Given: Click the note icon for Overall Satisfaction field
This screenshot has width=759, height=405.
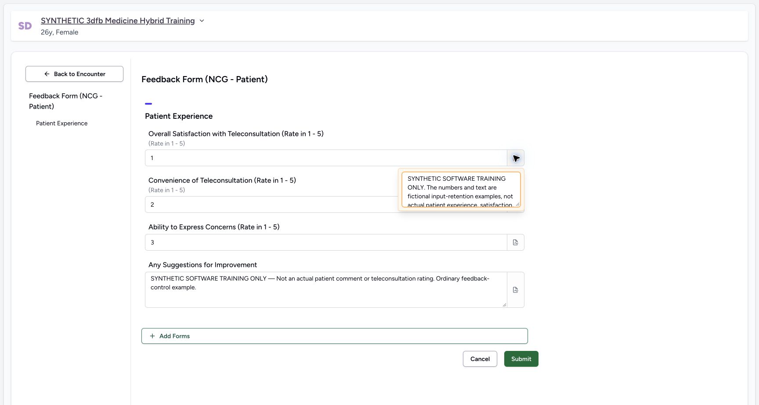Looking at the screenshot, I should (516, 158).
